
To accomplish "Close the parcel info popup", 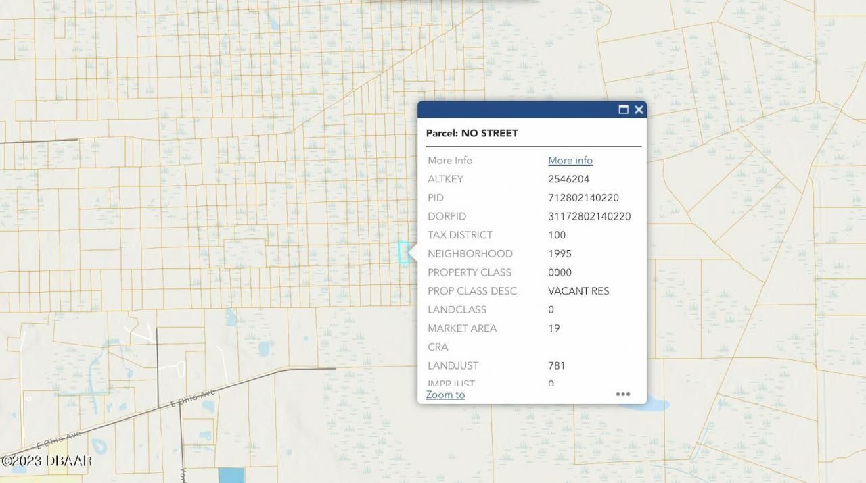I will pos(639,110).
